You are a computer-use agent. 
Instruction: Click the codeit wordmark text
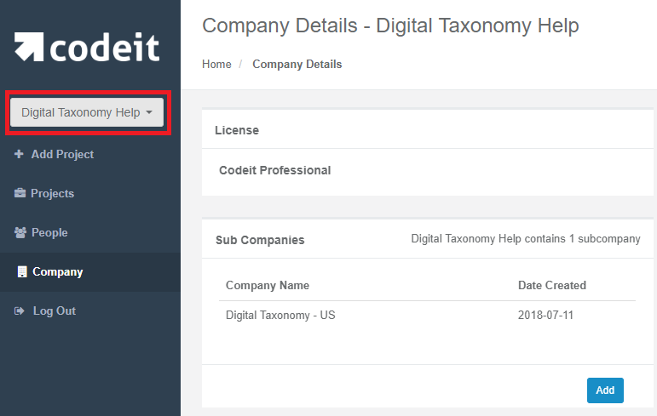105,47
